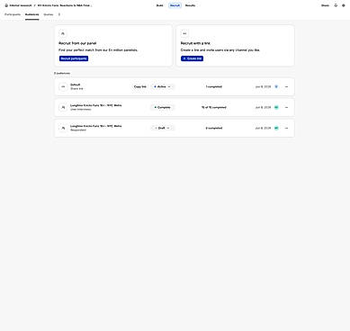Open the overflow menu next to the Quotas tab
The height and width of the screenshot is (331, 350).
[59, 14]
